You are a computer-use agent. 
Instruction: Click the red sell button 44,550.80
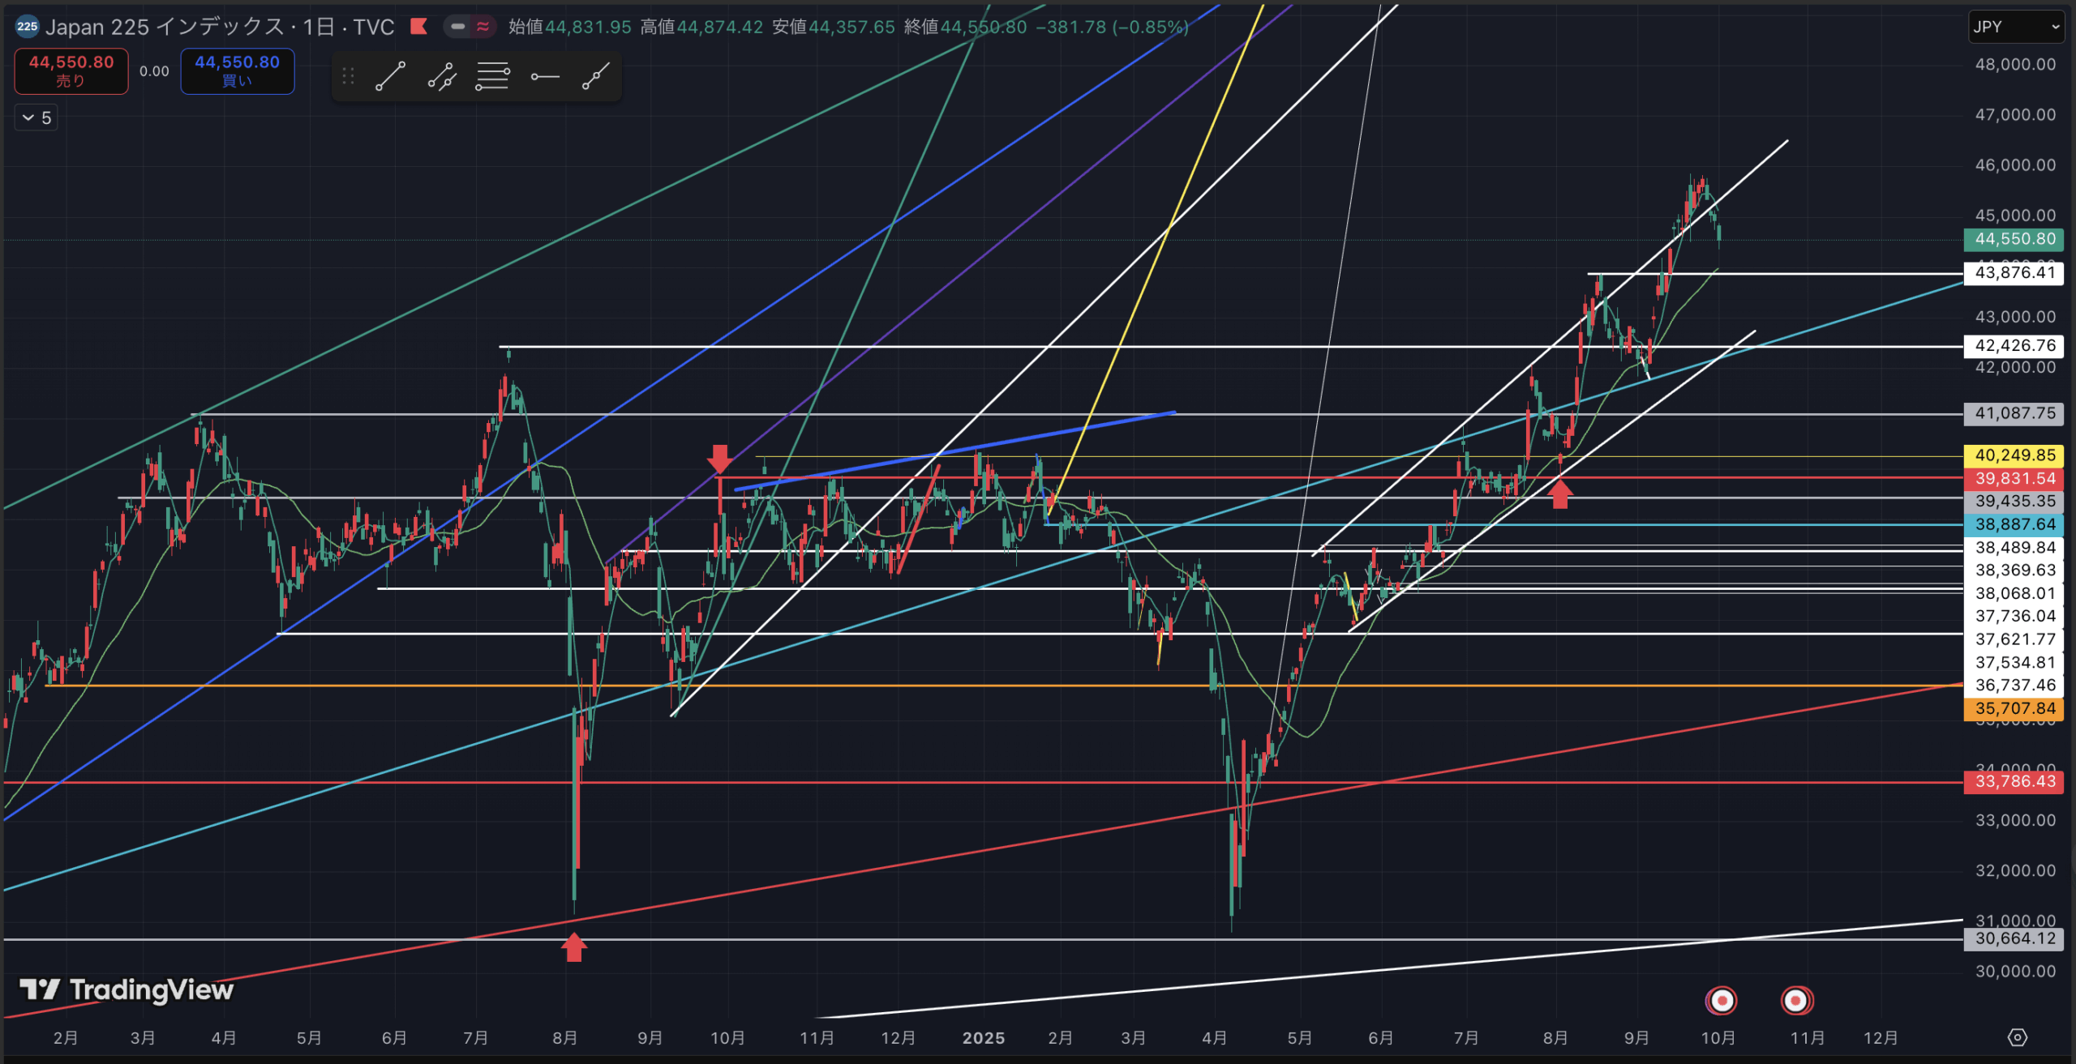point(71,71)
